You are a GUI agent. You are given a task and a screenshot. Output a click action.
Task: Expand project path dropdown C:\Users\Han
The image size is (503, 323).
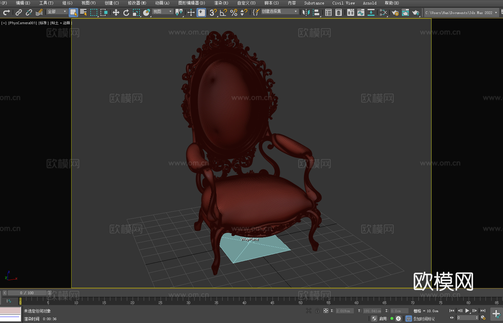click(x=496, y=13)
